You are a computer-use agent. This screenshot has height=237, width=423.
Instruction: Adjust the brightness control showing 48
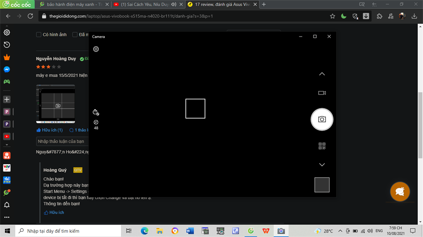(96, 123)
